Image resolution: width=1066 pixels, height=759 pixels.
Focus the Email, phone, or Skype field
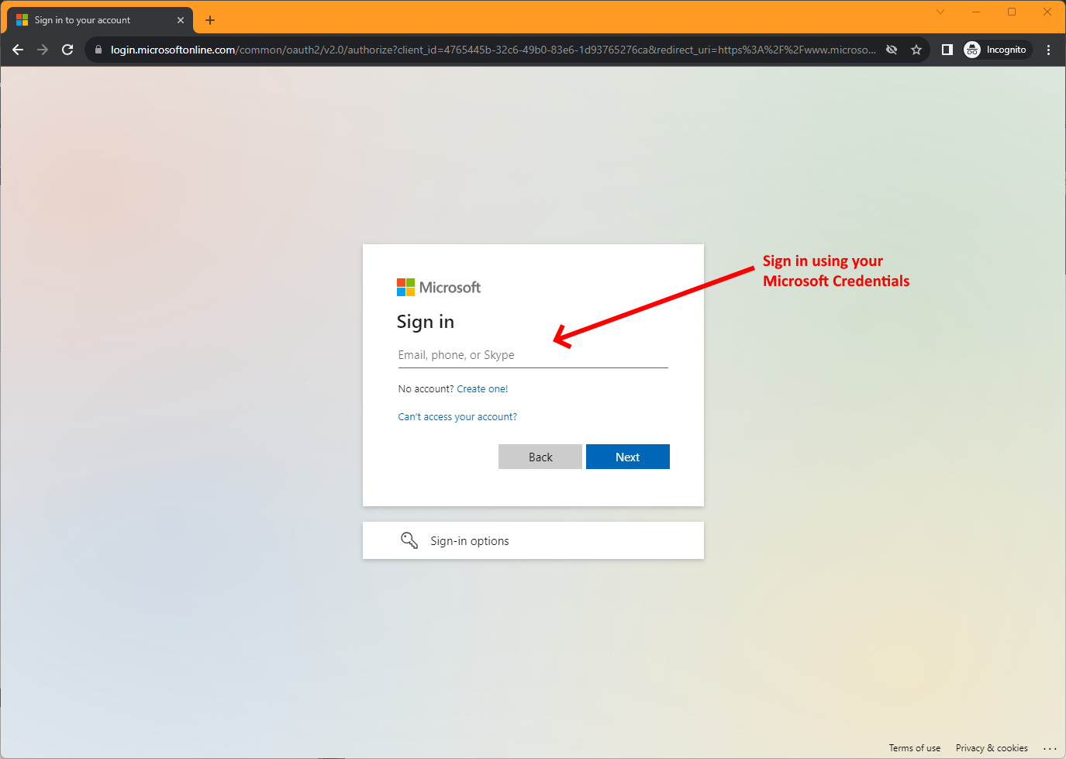pyautogui.click(x=533, y=355)
